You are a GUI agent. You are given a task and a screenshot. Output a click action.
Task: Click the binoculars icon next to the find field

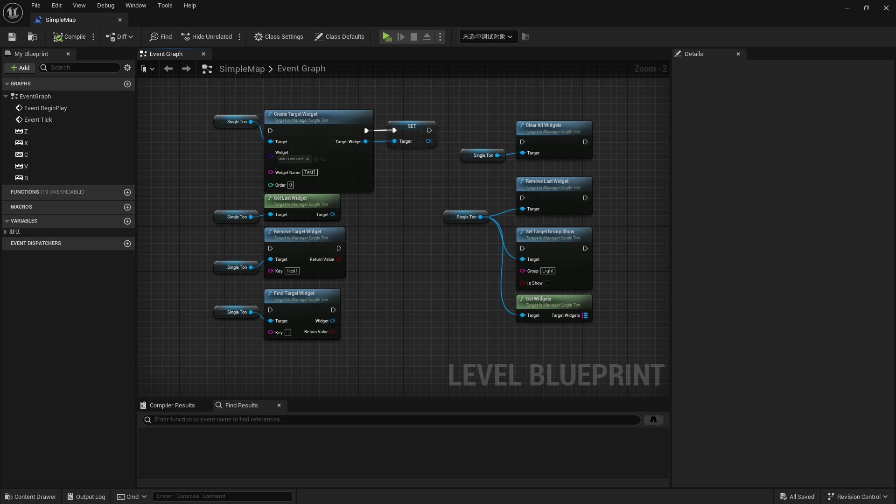[x=653, y=420]
